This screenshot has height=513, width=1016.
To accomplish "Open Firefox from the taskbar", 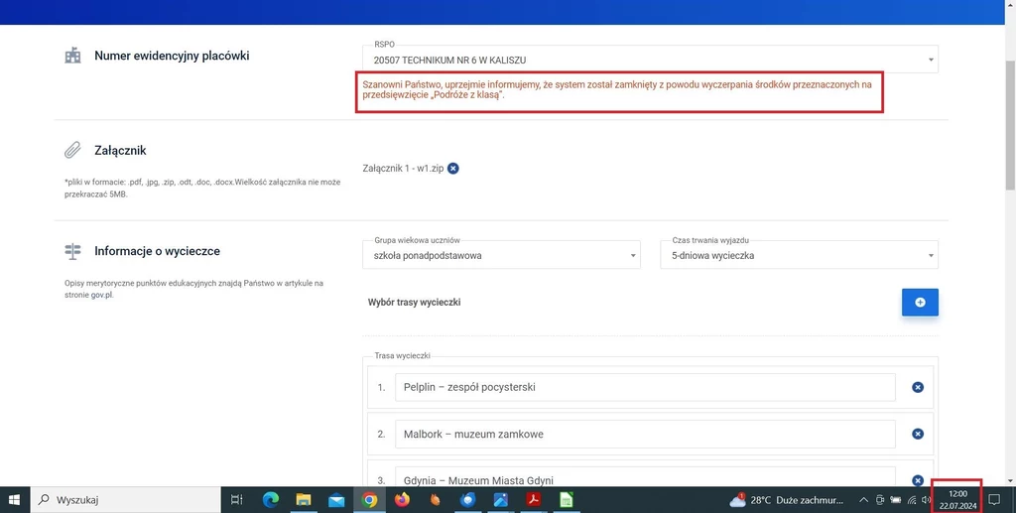I will click(x=403, y=500).
